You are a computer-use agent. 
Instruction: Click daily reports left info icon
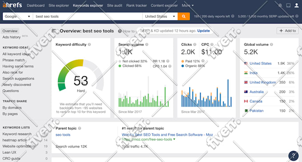point(233,16)
